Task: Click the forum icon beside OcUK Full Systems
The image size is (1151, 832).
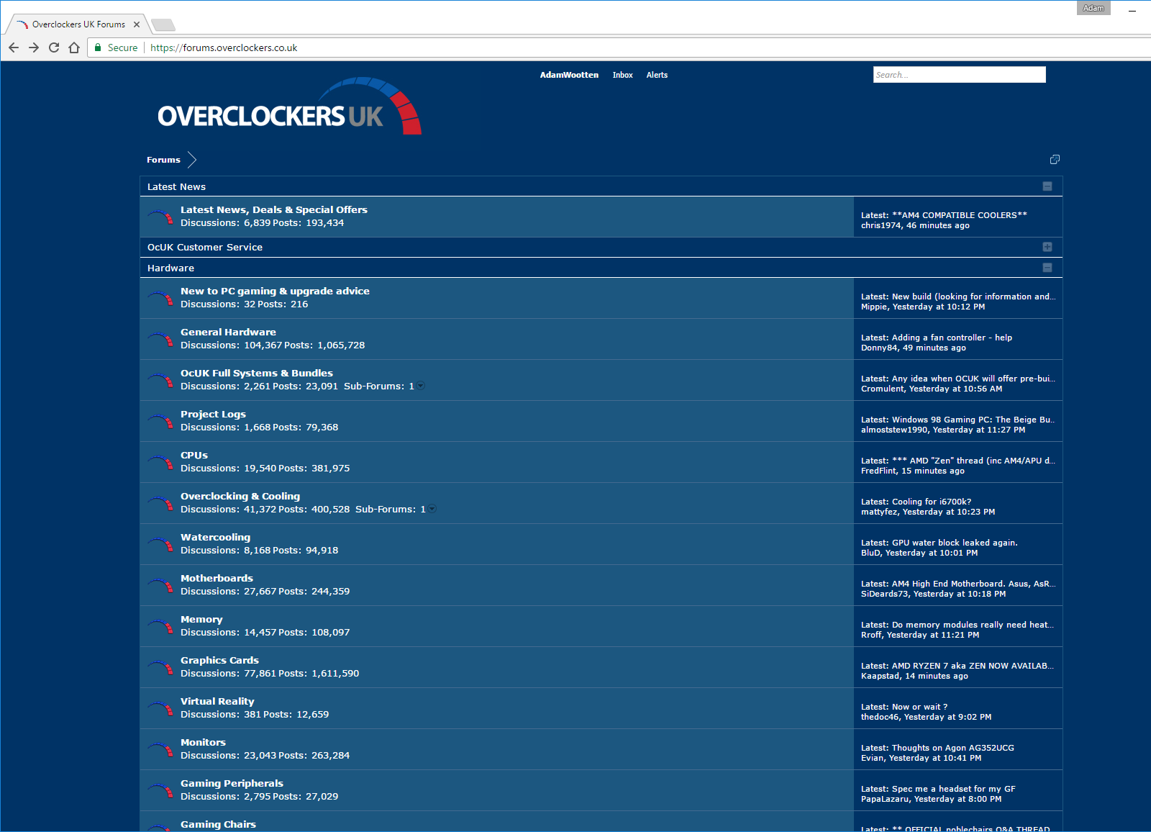Action: point(160,380)
